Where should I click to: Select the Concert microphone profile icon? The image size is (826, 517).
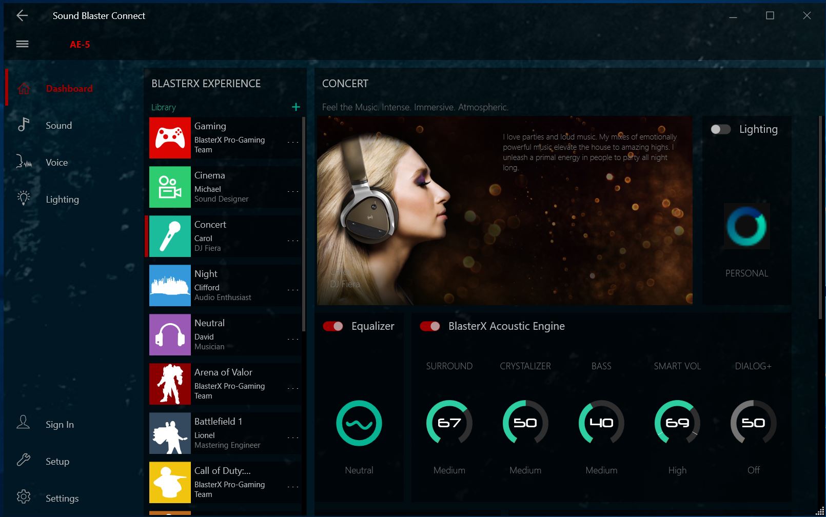170,236
